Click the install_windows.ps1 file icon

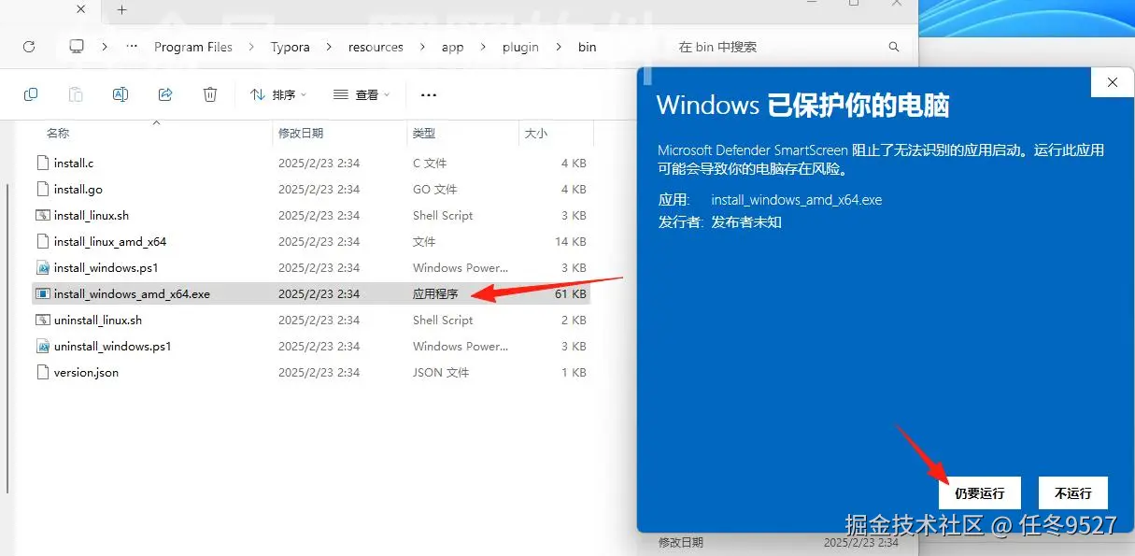click(x=42, y=267)
